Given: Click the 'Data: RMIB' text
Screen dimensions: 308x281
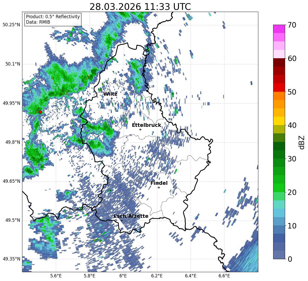Looking at the screenshot, I should [x=38, y=22].
